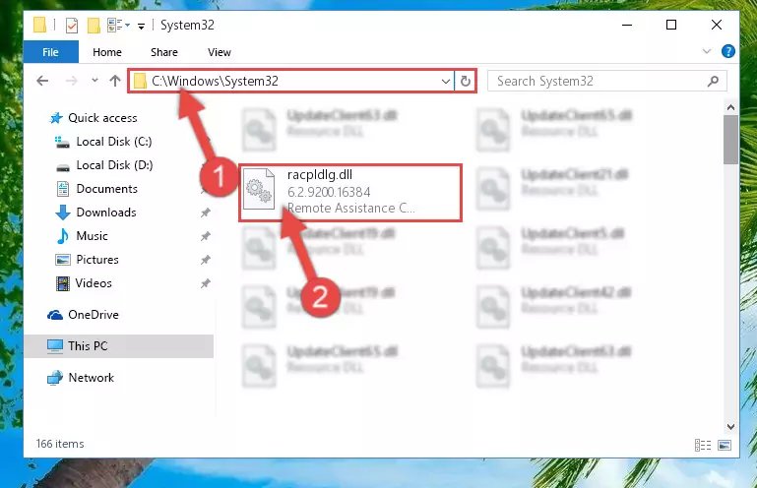Screen dimensions: 757x488
Task: Minimize the System32 window
Action: click(627, 26)
